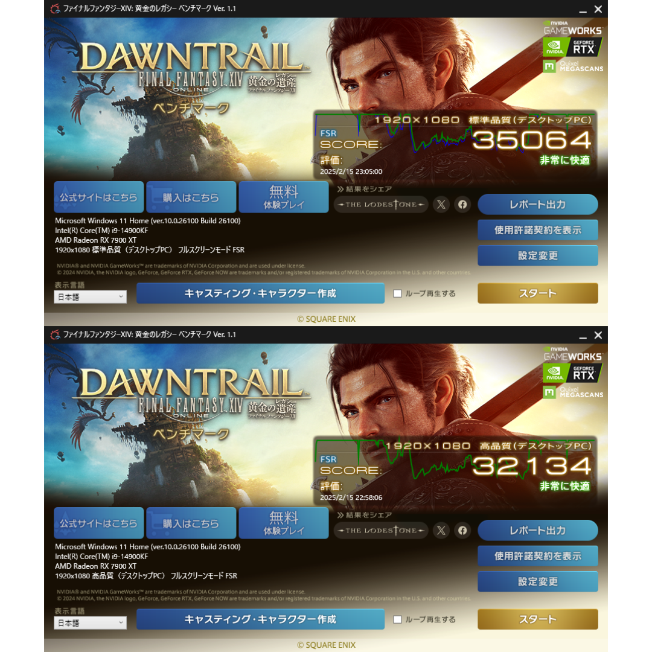The width and height of the screenshot is (652, 652).
Task: Enable ループ再生する checkbox in top window
Action: pyautogui.click(x=397, y=293)
